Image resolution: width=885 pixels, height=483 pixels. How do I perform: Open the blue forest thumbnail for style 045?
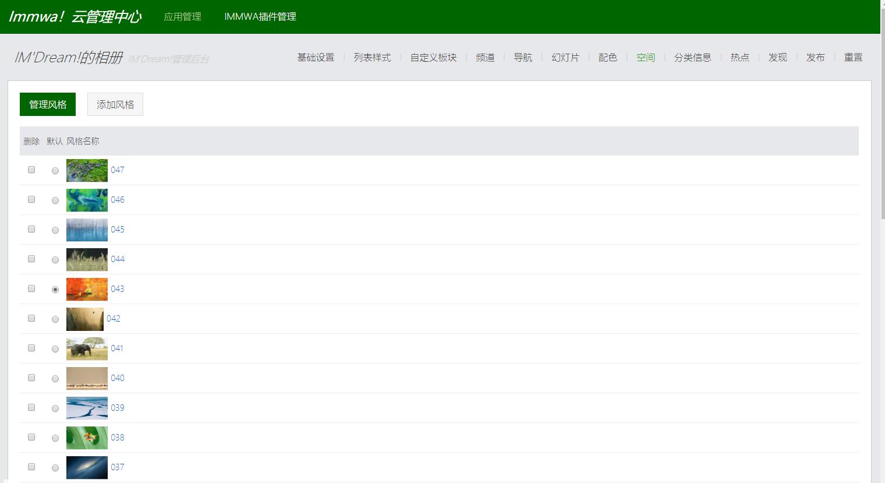87,230
